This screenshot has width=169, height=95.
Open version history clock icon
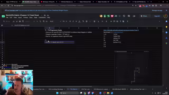pyautogui.click(x=124, y=16)
